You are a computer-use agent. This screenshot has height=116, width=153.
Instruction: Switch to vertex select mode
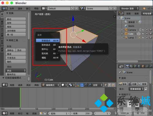(x=106, y=85)
